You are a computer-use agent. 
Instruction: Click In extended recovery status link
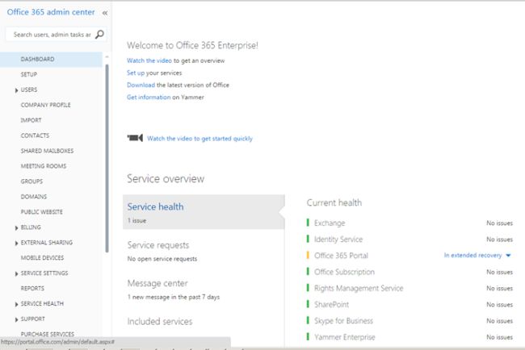coord(472,256)
